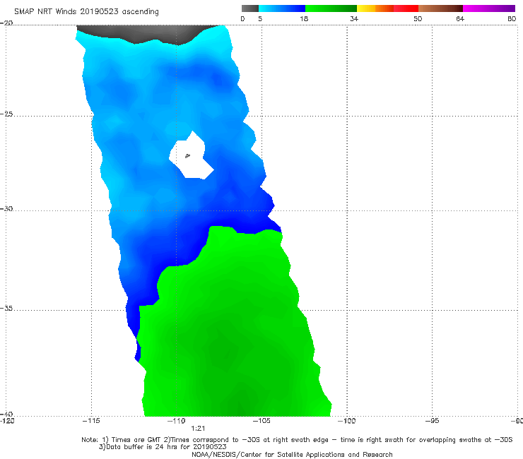Click the title 'SMAP NRT Winds 20190523 ascending'
The image size is (523, 459).
click(x=86, y=11)
